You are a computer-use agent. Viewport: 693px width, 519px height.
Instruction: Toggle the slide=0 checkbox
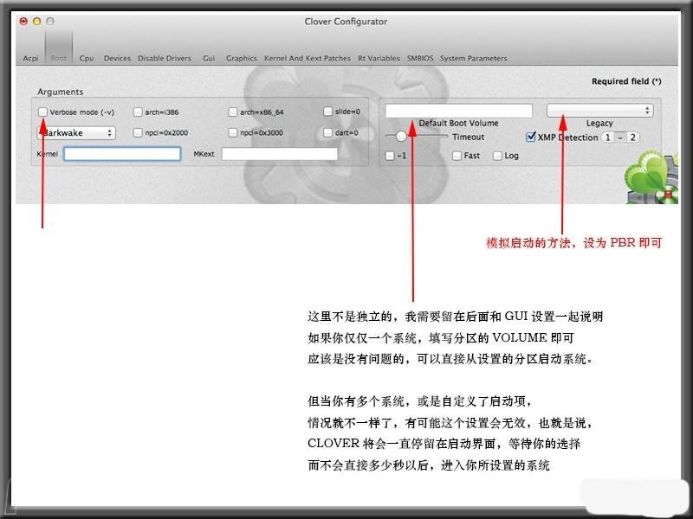(x=328, y=112)
